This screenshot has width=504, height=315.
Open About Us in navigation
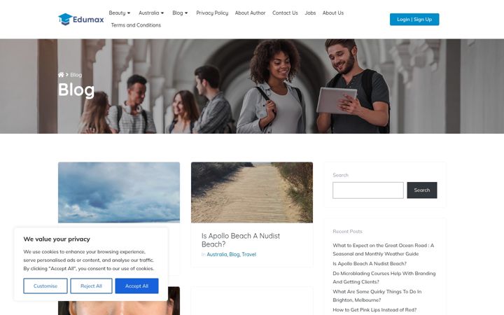point(333,13)
